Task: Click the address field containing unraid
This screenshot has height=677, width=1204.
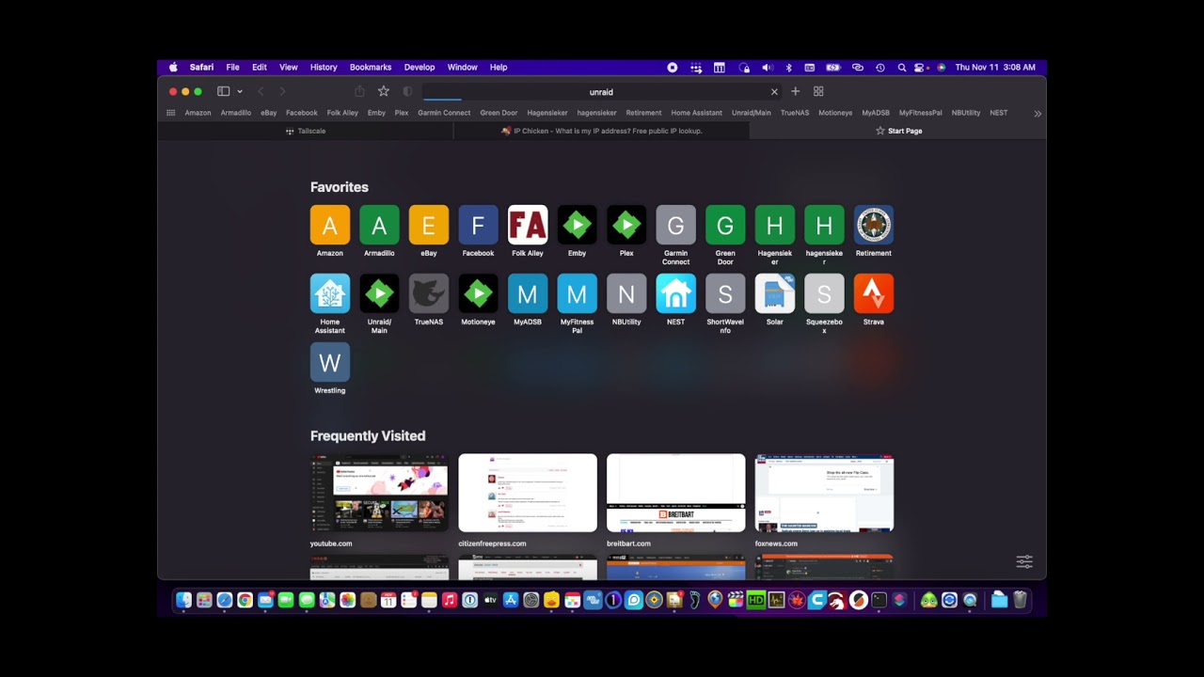Action: 601,92
